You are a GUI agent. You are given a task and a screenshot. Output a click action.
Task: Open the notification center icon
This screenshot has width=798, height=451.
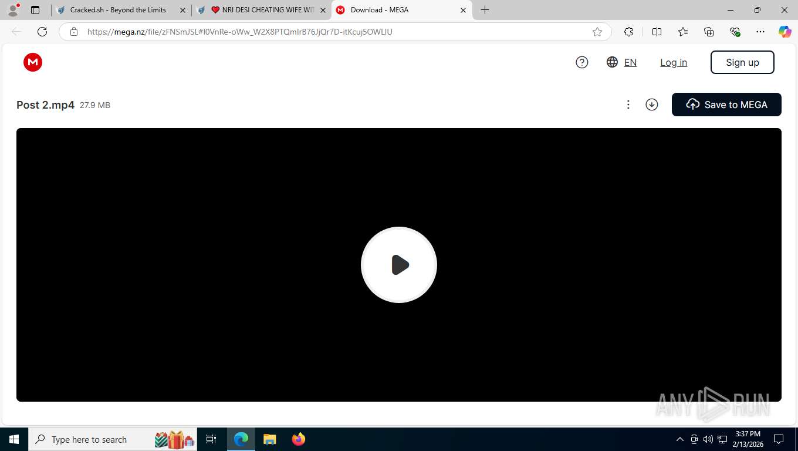point(779,439)
